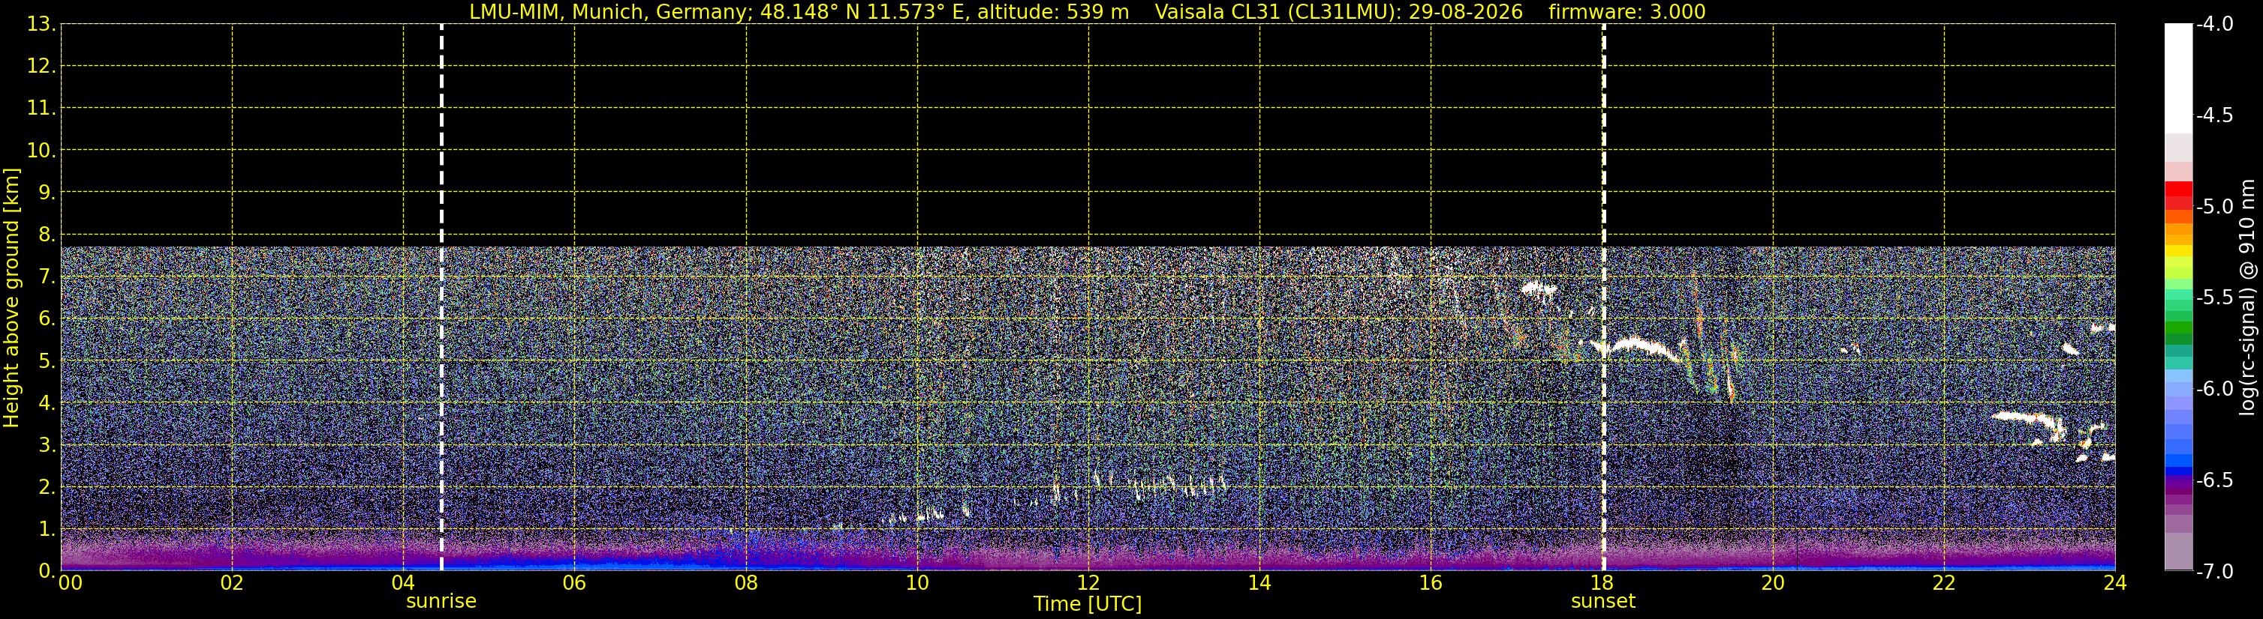Click the sunset label under the axis
This screenshot has width=2263, height=619.
[1603, 602]
